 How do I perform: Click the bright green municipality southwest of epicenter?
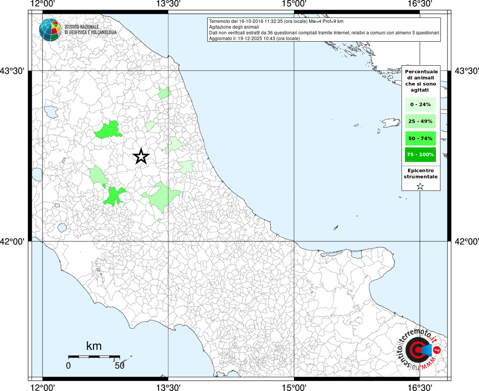pos(114,195)
